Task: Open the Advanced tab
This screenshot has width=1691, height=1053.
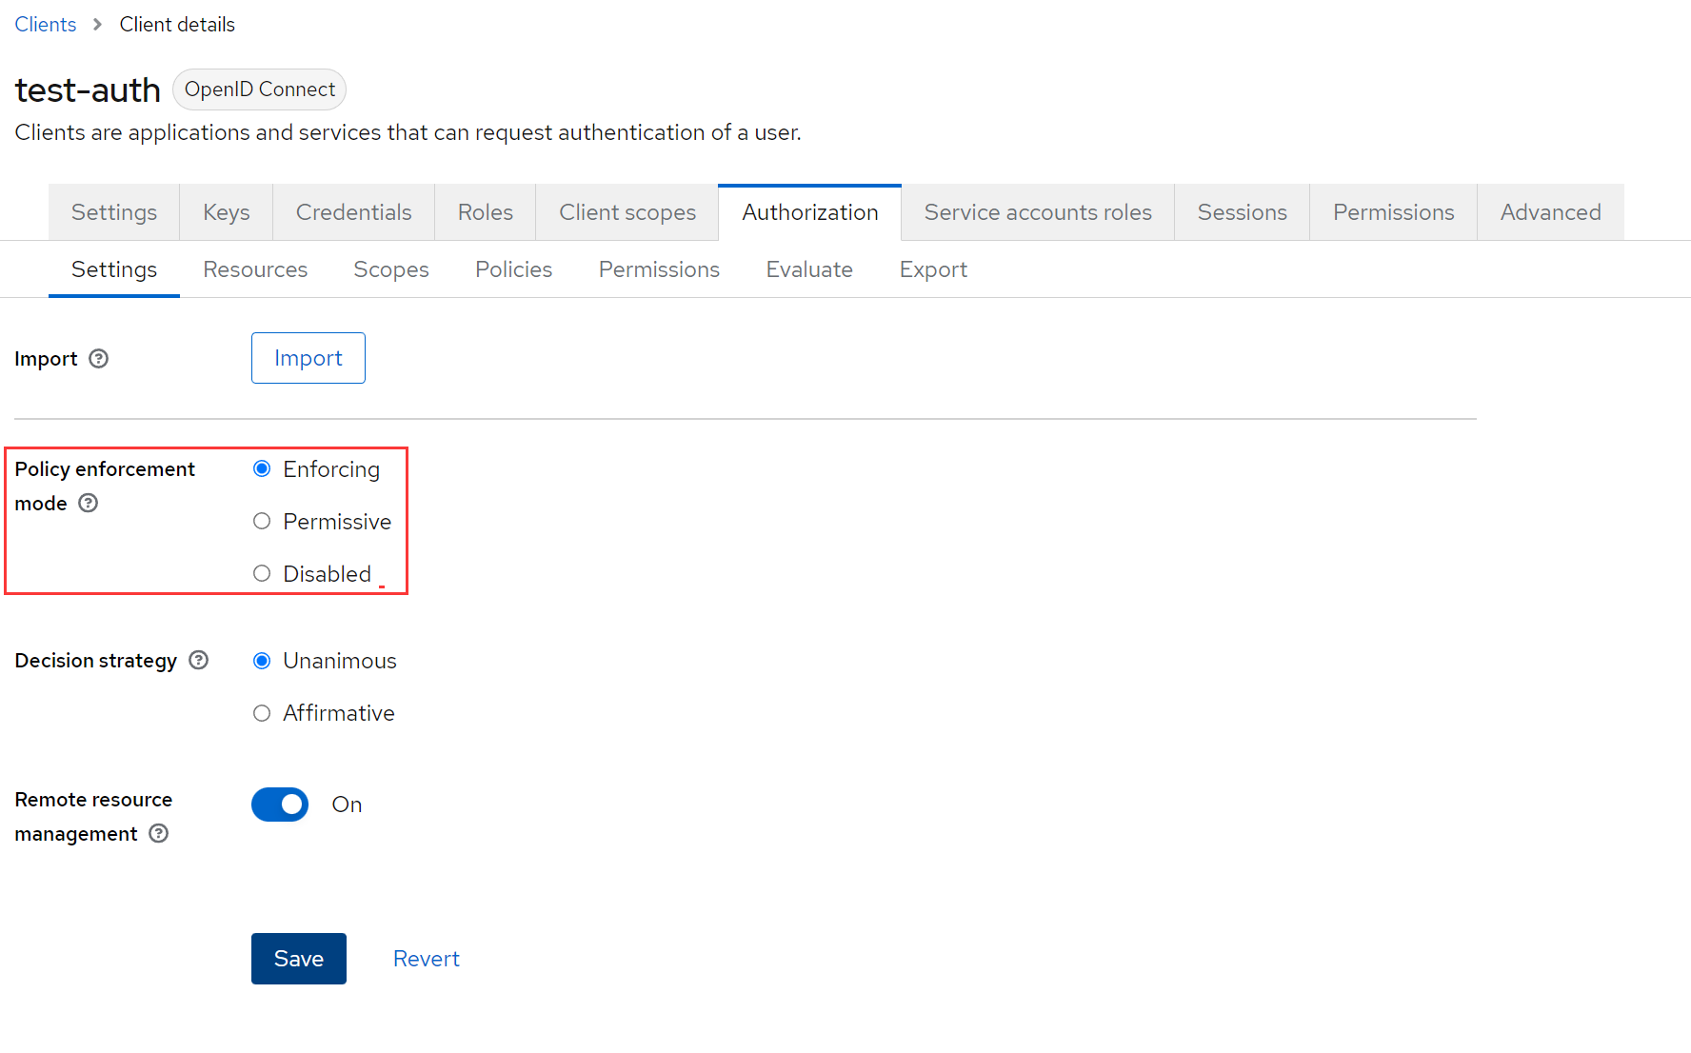Action: (x=1551, y=212)
